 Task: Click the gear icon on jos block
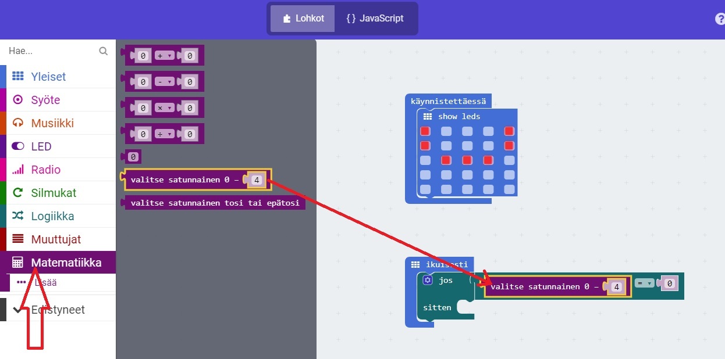point(428,280)
